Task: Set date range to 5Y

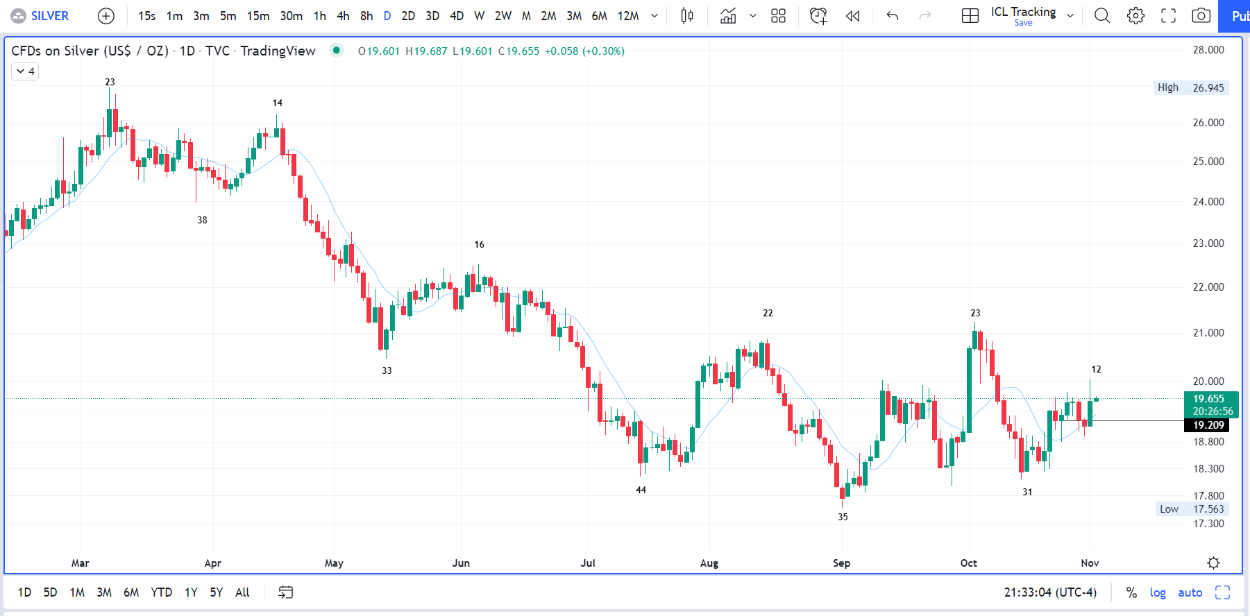Action: pyautogui.click(x=217, y=592)
